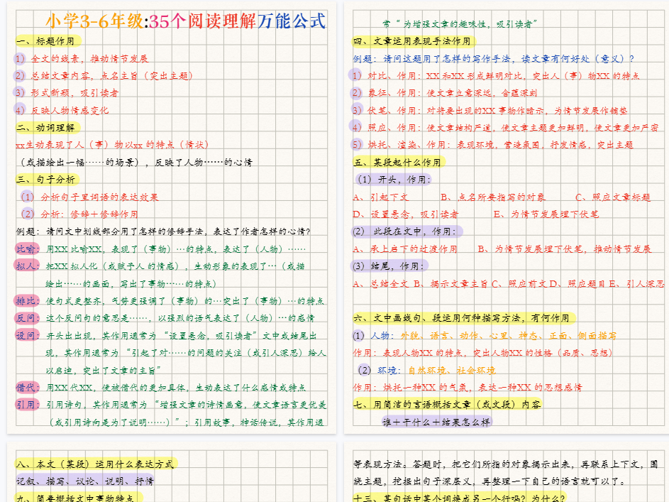Click the heading 九、简要概括文中事物特点
This screenshot has height=502, width=669.
(x=78, y=497)
